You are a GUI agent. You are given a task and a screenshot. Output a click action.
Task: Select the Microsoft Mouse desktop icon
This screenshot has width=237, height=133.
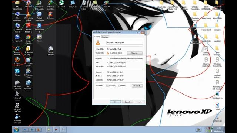[17, 96]
